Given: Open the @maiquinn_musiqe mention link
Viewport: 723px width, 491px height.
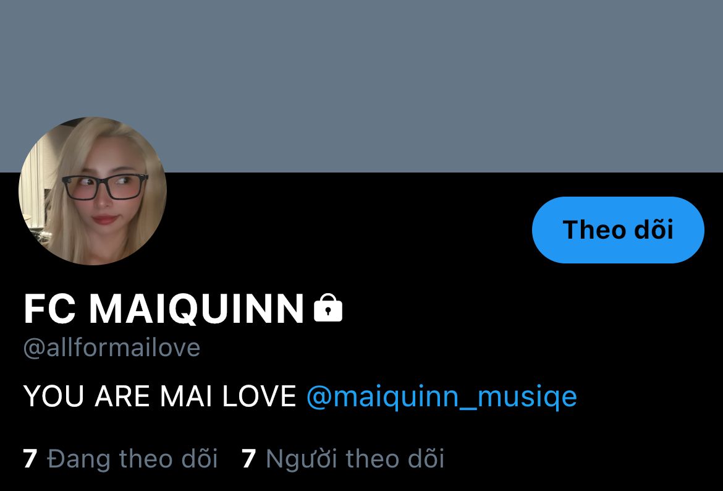Looking at the screenshot, I should tap(441, 396).
